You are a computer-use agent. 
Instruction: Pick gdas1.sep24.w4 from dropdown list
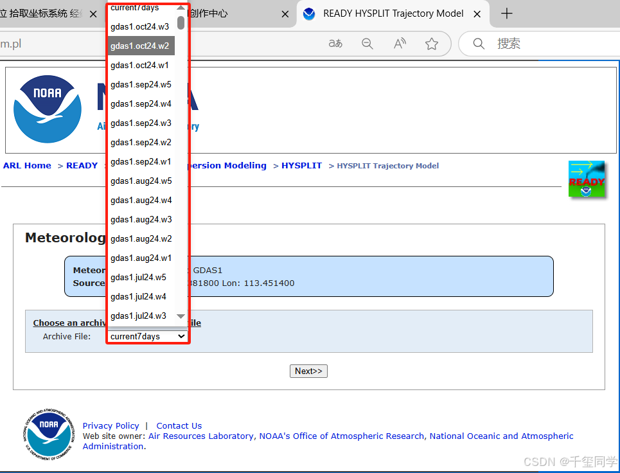pos(141,103)
